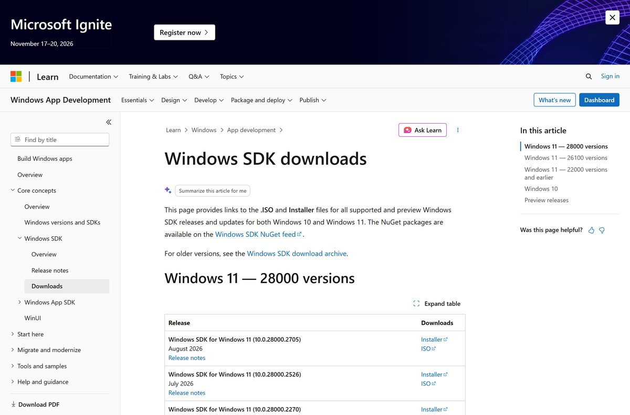The height and width of the screenshot is (415, 630).
Task: Open the top-level Overview sidebar item
Action: tap(30, 175)
